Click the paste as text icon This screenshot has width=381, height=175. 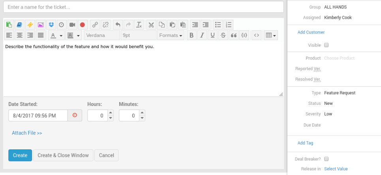point(183,25)
